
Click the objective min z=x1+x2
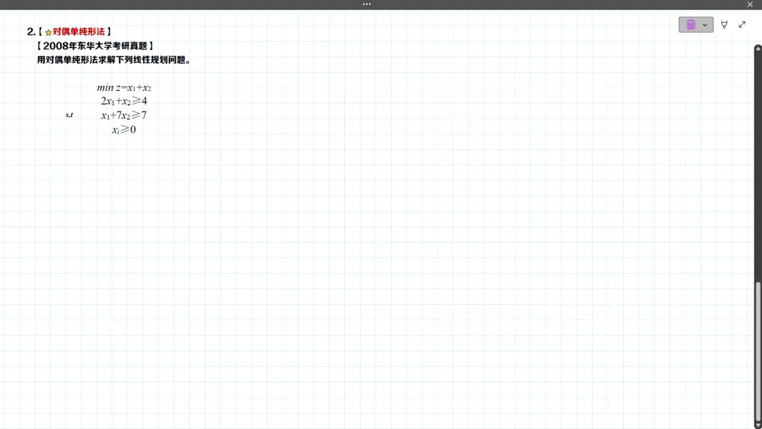tap(124, 87)
